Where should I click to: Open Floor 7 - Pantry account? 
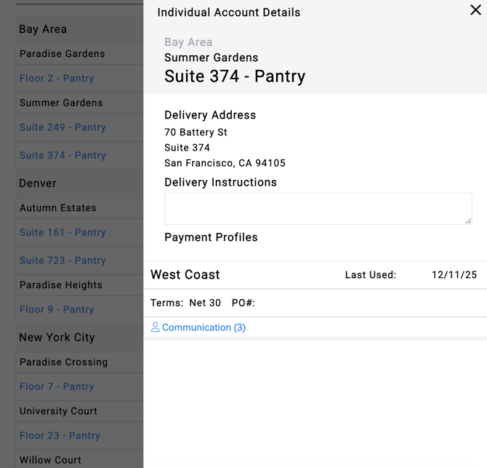[57, 386]
